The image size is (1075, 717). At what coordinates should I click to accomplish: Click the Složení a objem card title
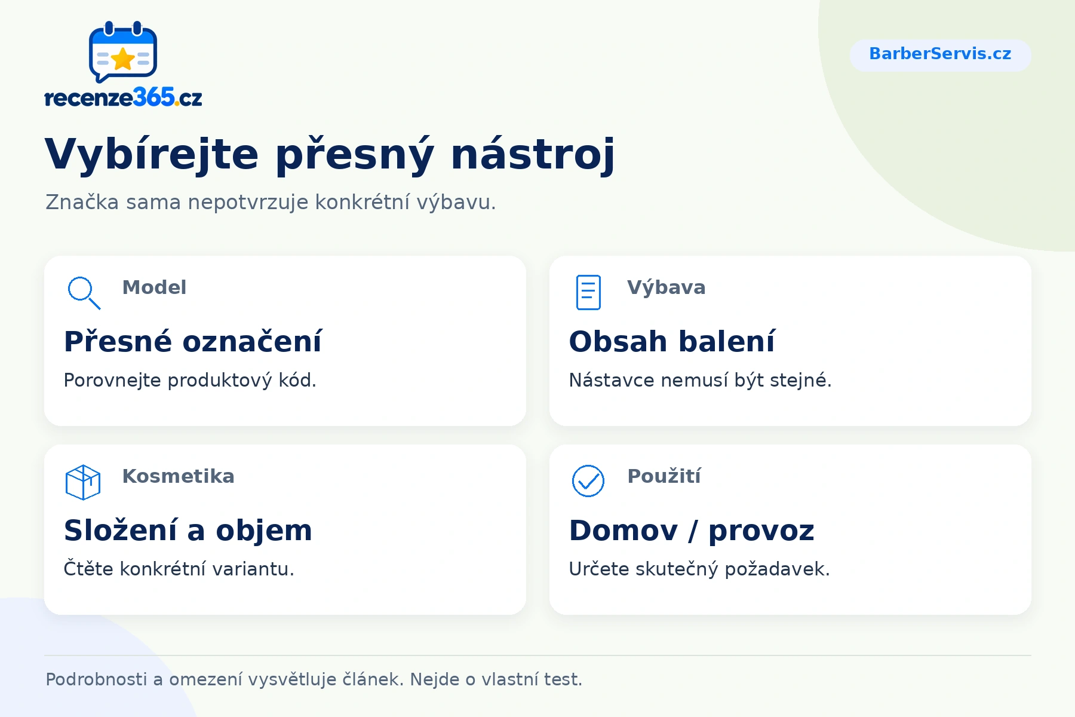point(188,531)
